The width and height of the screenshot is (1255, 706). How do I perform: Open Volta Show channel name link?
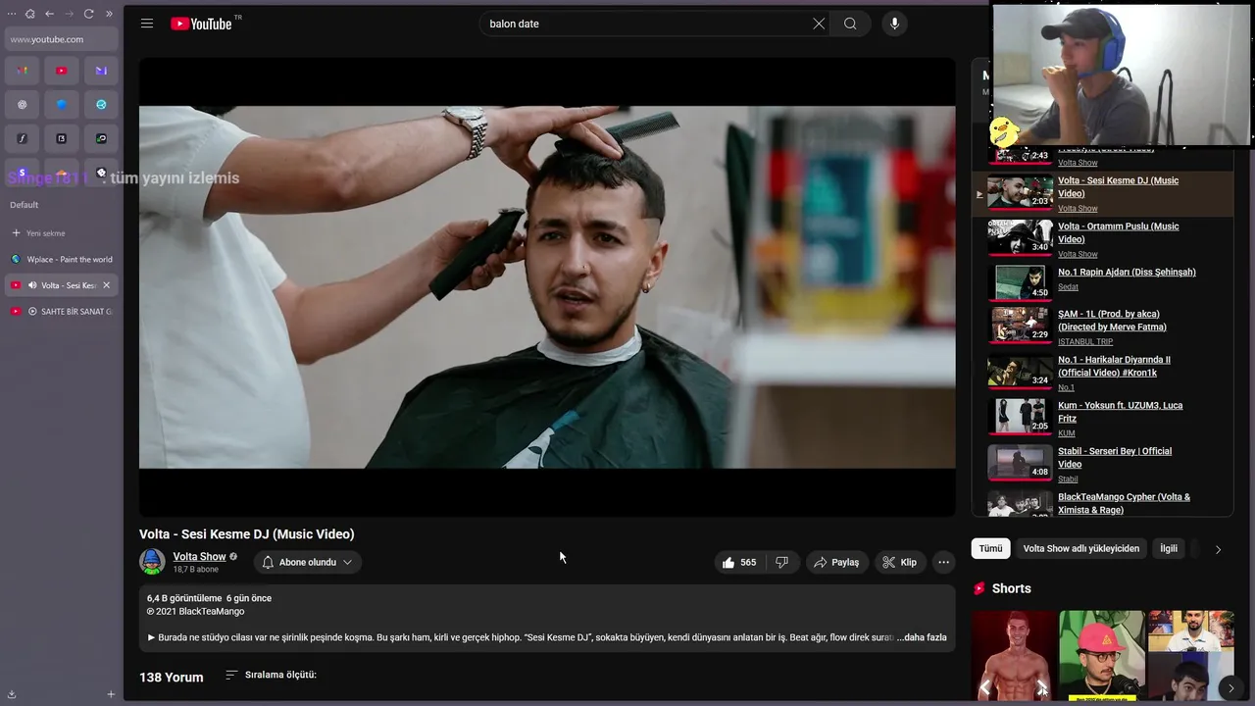tap(199, 556)
